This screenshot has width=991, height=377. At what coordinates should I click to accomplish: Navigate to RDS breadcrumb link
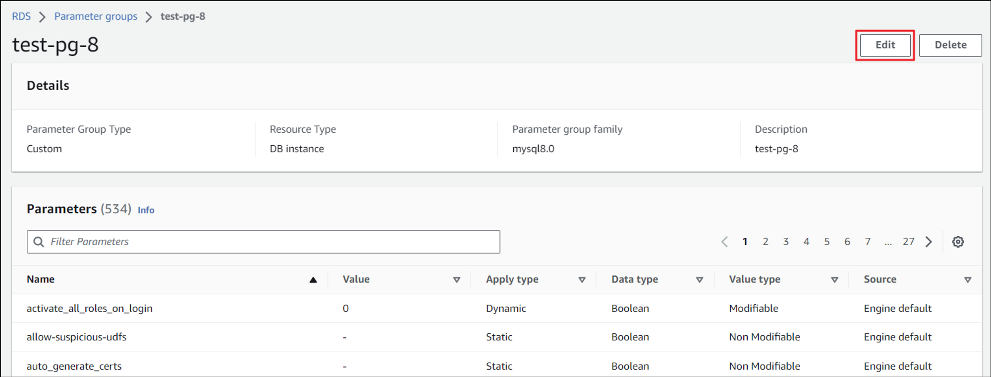21,16
